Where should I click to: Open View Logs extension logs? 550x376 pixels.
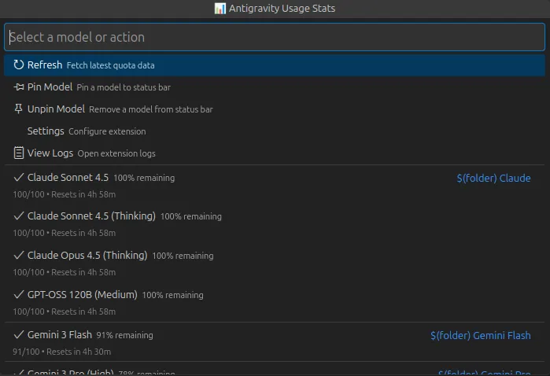pos(275,153)
